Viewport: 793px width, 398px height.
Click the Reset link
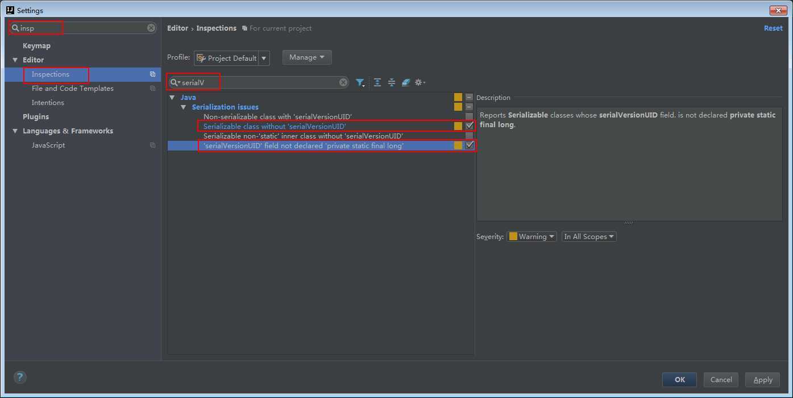[x=773, y=28]
